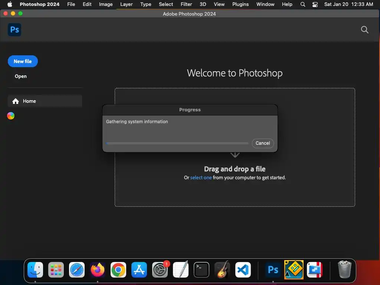Click the Welcome to Photoshop heading
This screenshot has width=380, height=285.
click(x=235, y=73)
